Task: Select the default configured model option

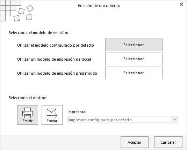Action: (x=134, y=45)
